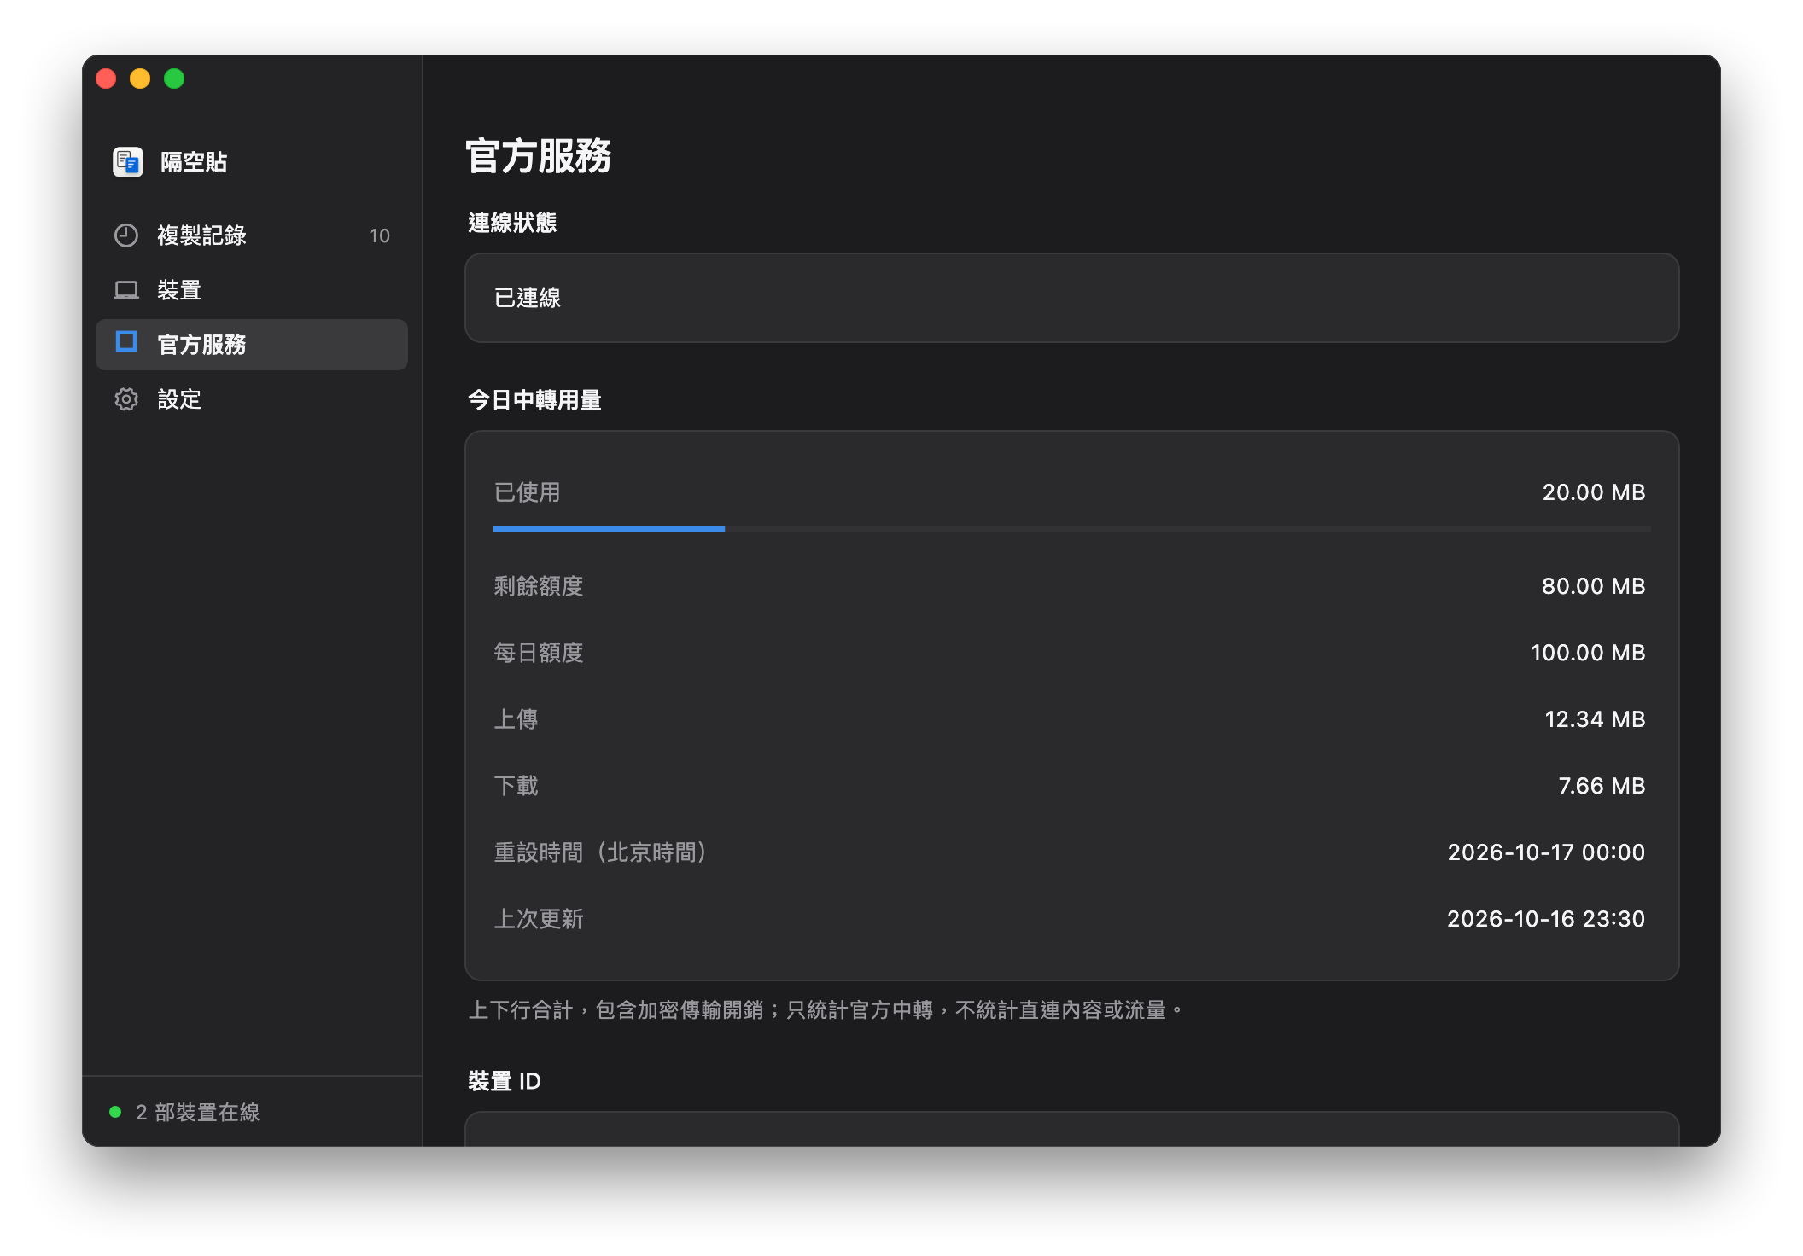Select the 官方服務 sidebar item
This screenshot has width=1803, height=1256.
[x=252, y=345]
